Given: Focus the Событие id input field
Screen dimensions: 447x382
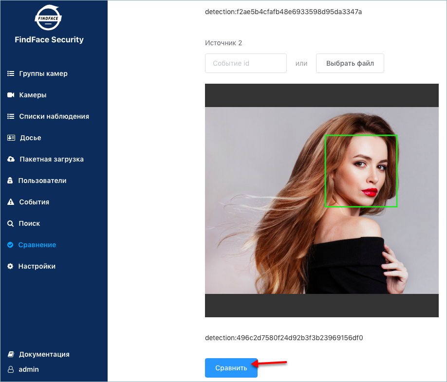Looking at the screenshot, I should pyautogui.click(x=246, y=63).
